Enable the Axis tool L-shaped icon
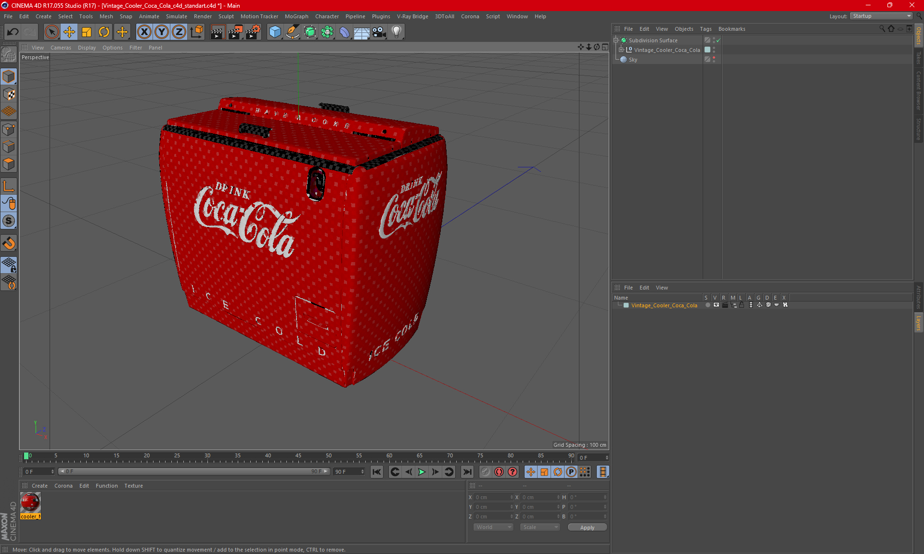The height and width of the screenshot is (554, 924). [x=9, y=186]
